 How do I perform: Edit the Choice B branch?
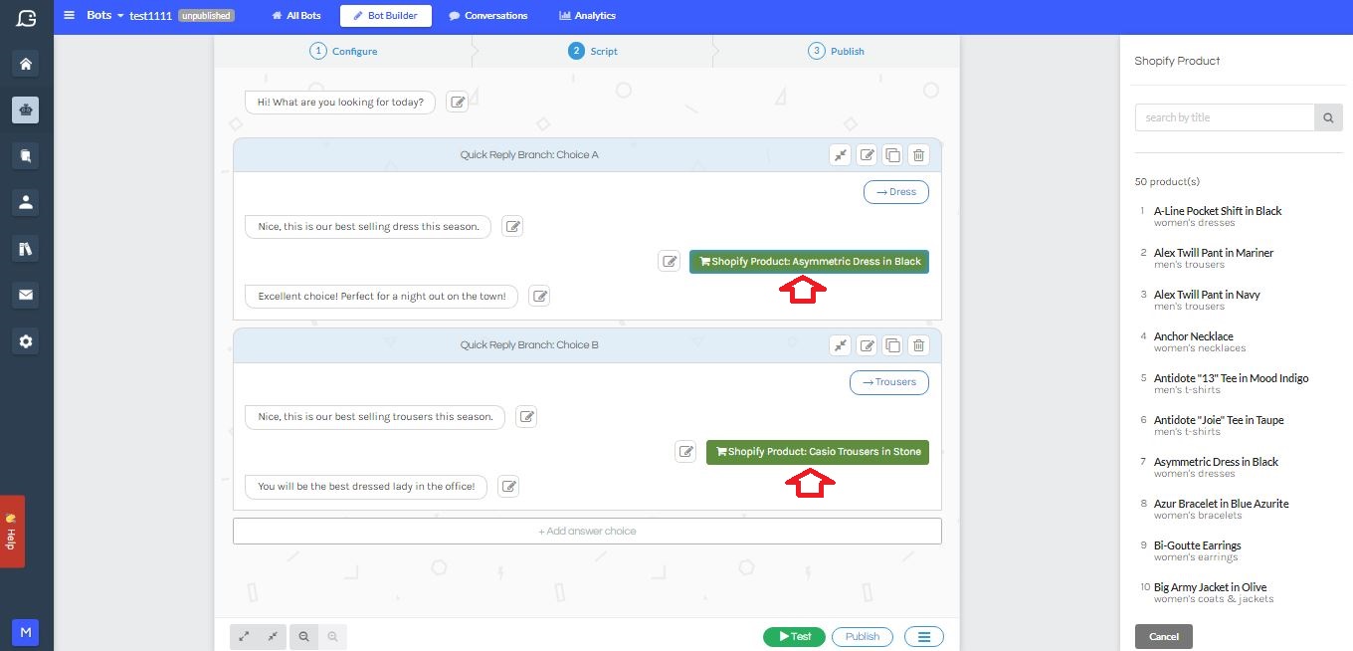coord(867,345)
